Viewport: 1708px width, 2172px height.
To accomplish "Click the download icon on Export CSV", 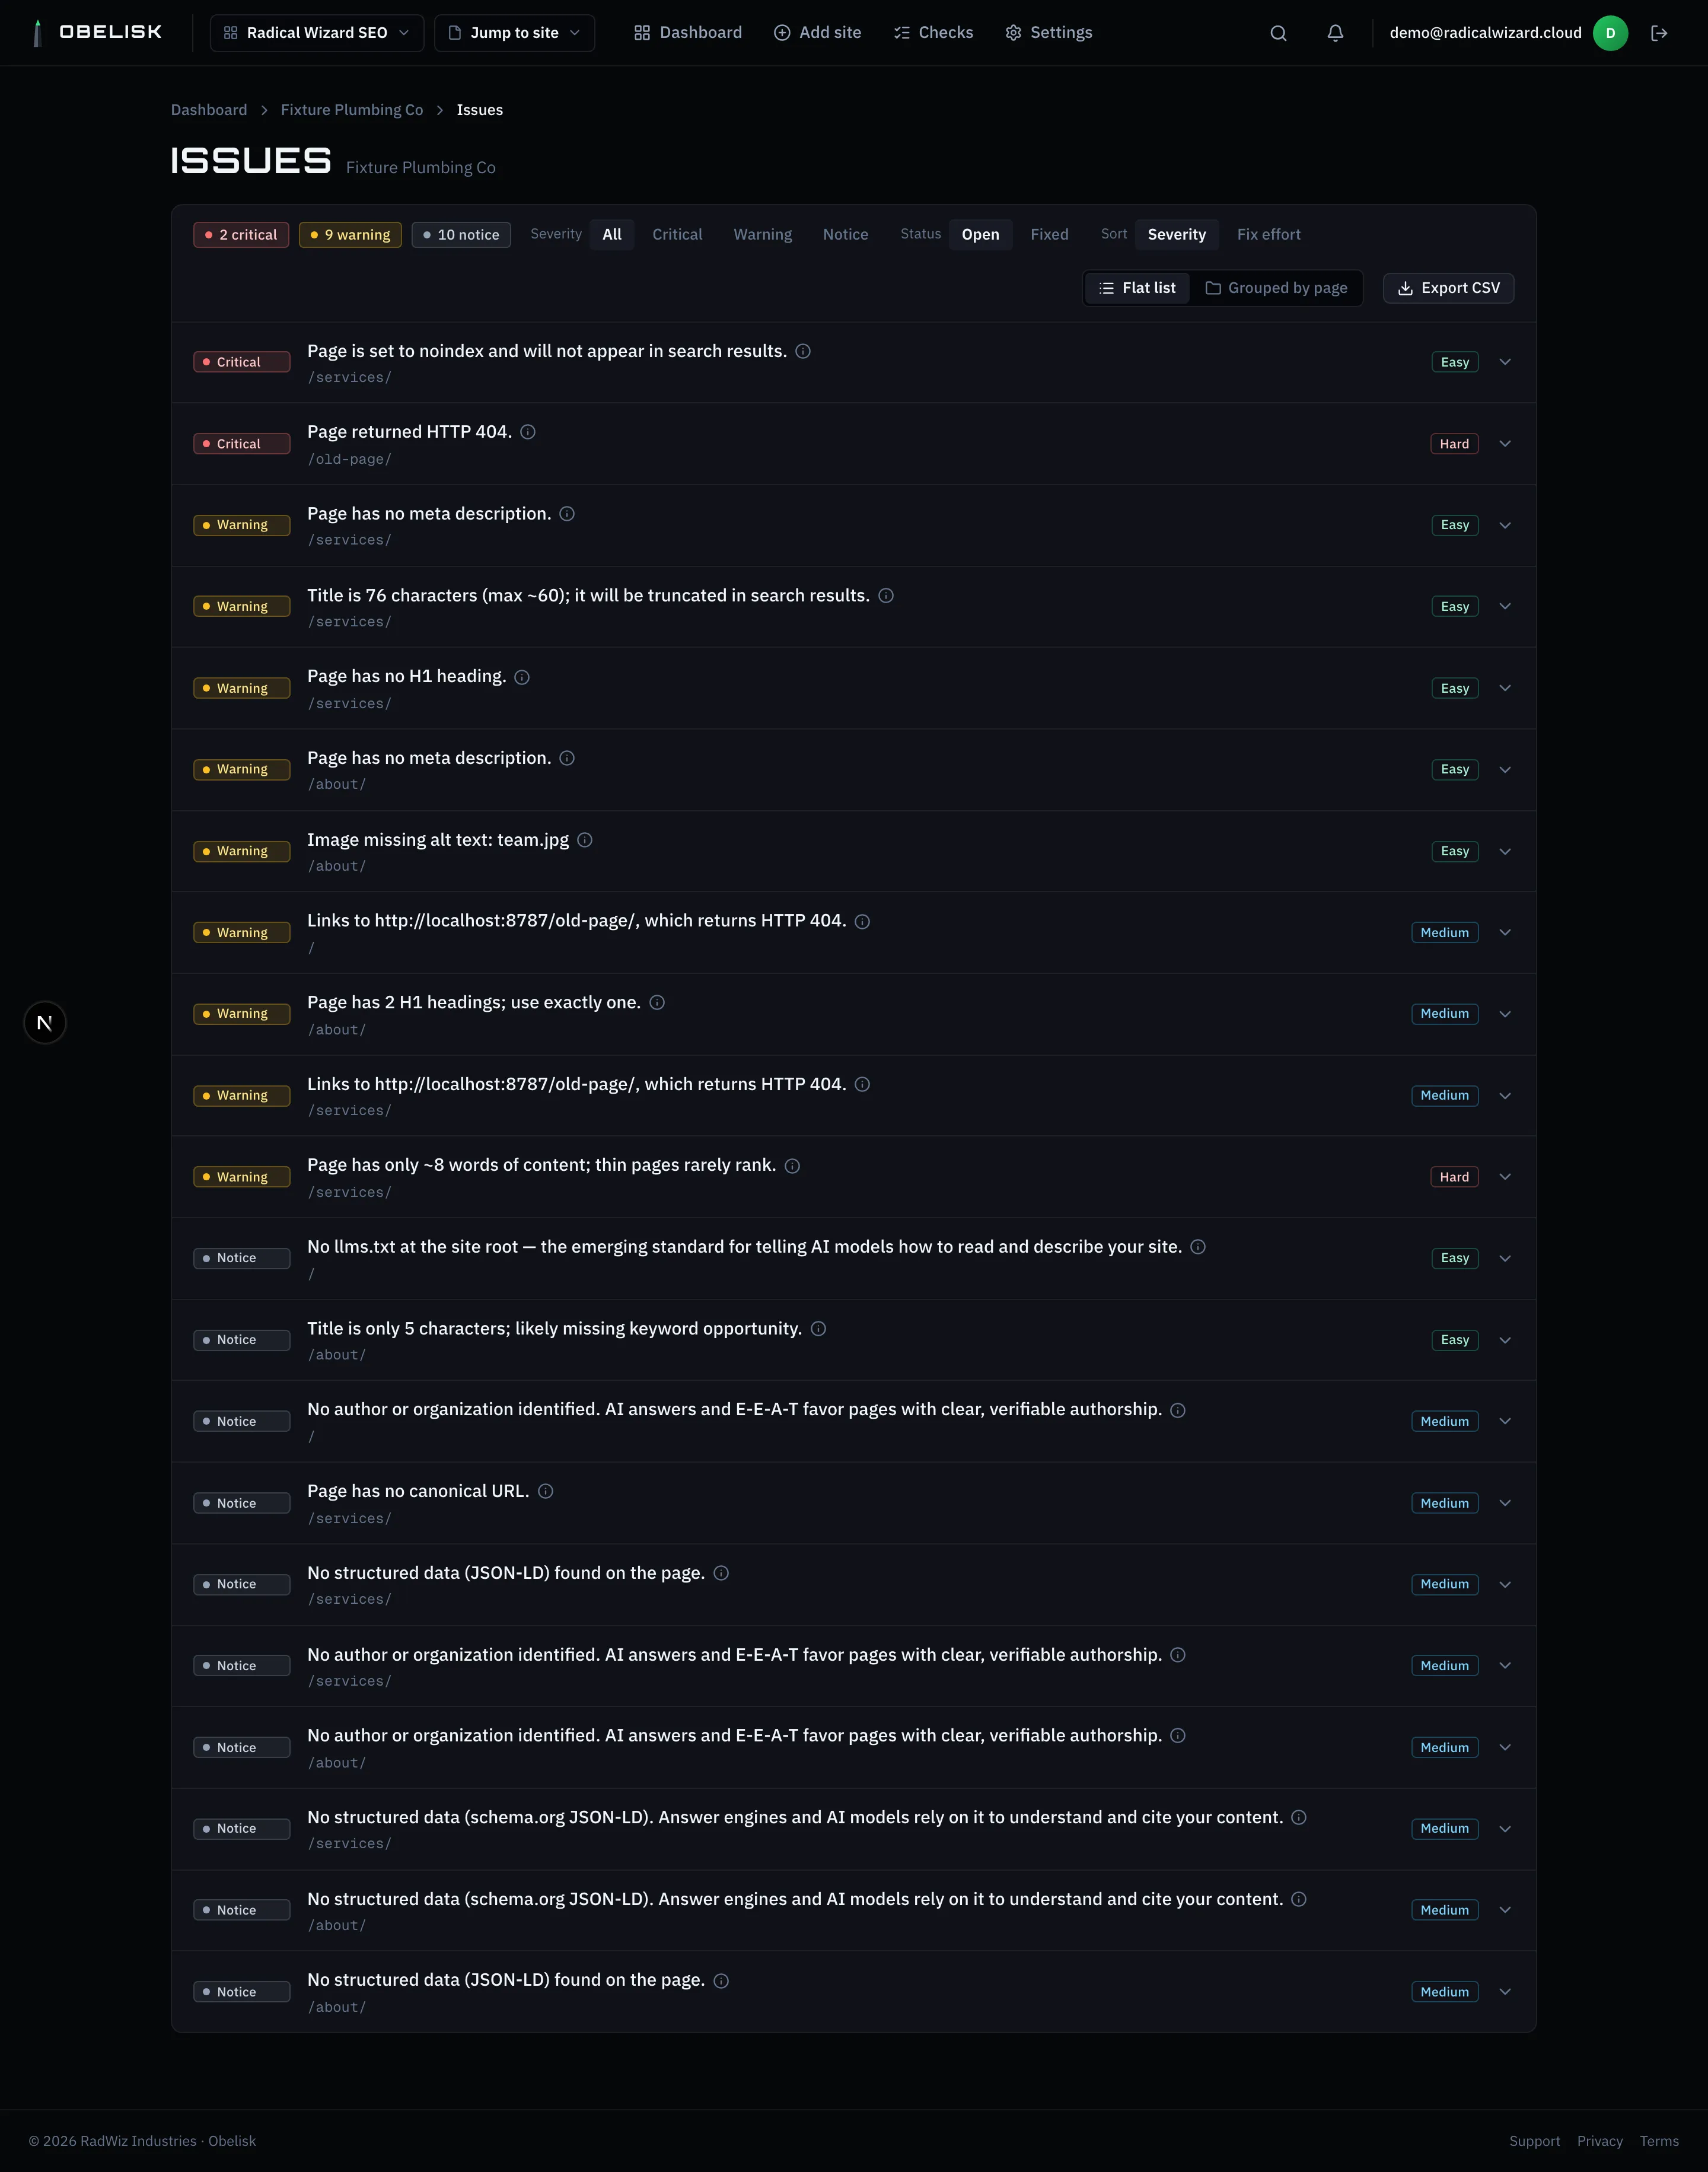I will (1405, 288).
